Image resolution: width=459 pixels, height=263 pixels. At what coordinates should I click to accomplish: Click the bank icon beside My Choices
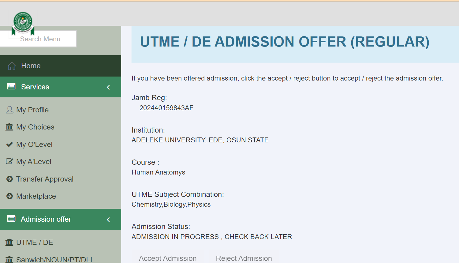pos(9,127)
